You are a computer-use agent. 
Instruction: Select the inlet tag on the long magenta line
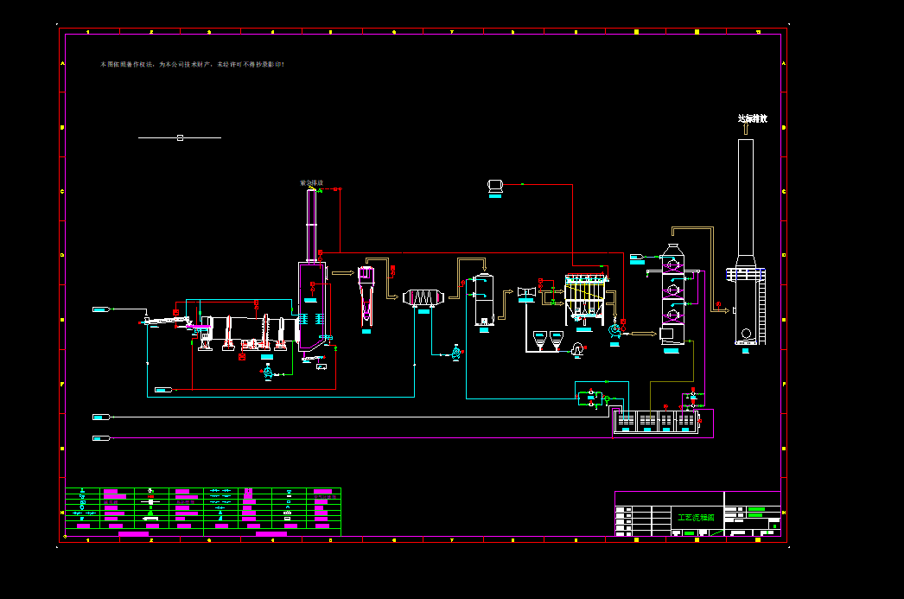101,438
